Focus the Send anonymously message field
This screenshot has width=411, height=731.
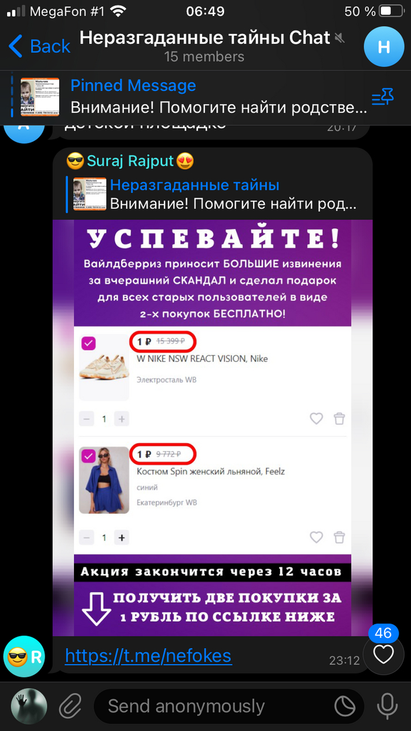(214, 706)
